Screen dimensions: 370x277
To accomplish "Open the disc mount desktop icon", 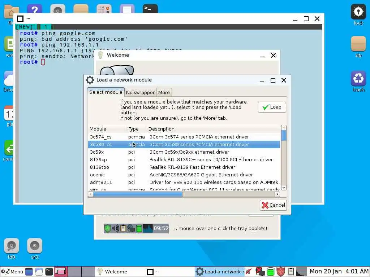I will tap(57, 9).
